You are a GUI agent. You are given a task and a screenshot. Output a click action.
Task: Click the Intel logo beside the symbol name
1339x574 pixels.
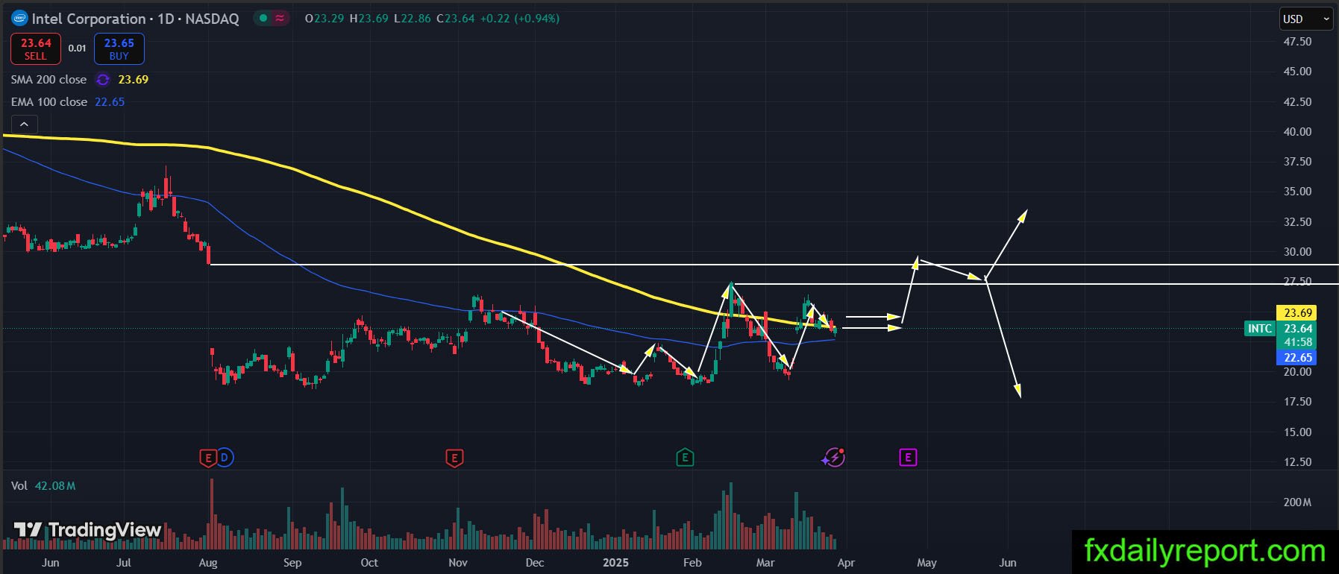tap(19, 19)
